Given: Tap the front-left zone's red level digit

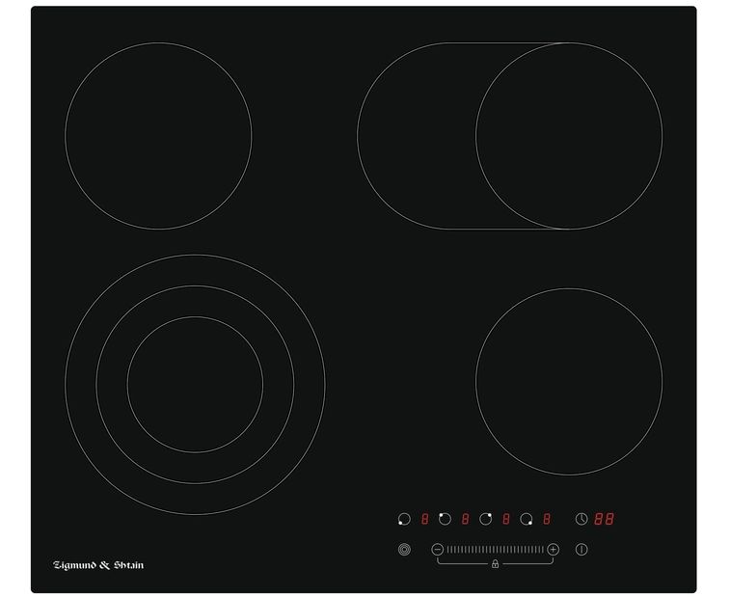Looking at the screenshot, I should [424, 519].
